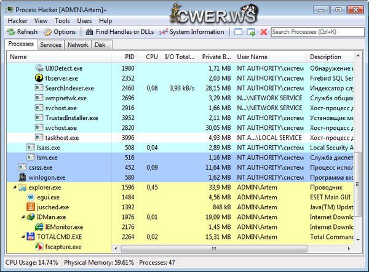Click the winlogon.exe process icon
369x272 pixels.
coord(23,177)
